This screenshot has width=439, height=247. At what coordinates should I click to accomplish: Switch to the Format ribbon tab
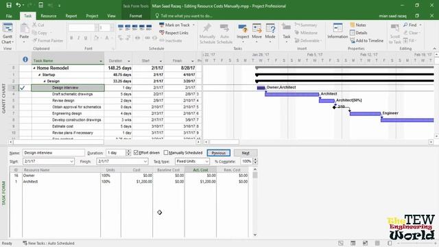[136, 16]
